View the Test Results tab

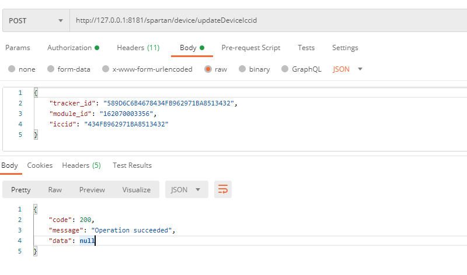tap(132, 165)
